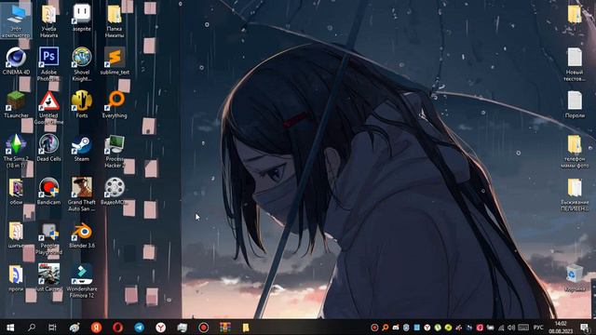Select the Bandicam shortcut
Image resolution: width=596 pixels, height=335 pixels.
pos(48,191)
